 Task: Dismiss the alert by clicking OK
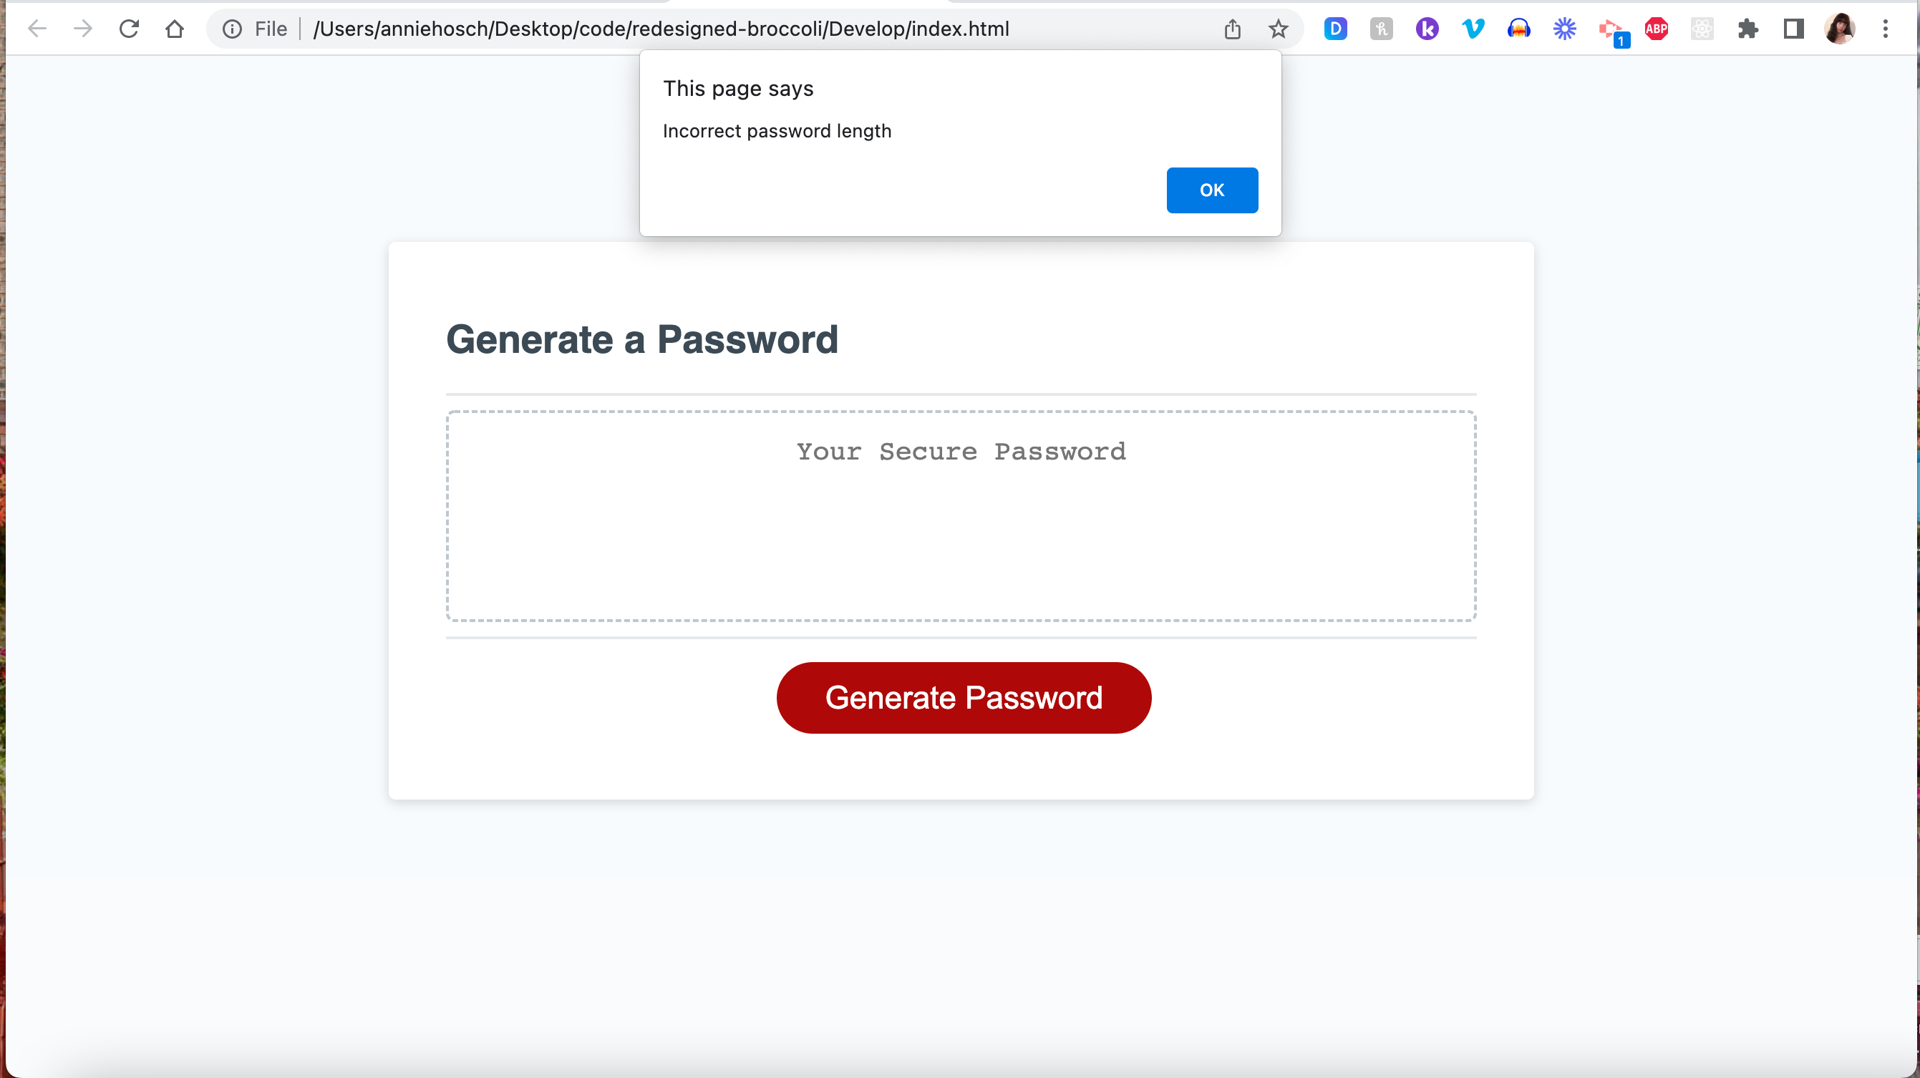click(1212, 190)
